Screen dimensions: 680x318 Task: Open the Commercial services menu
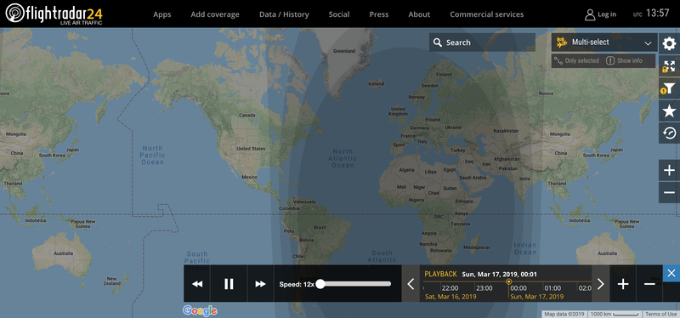coord(486,14)
